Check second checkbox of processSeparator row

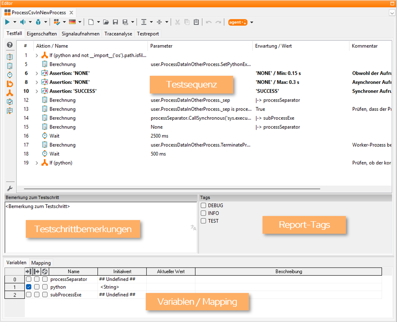[x=37, y=279]
